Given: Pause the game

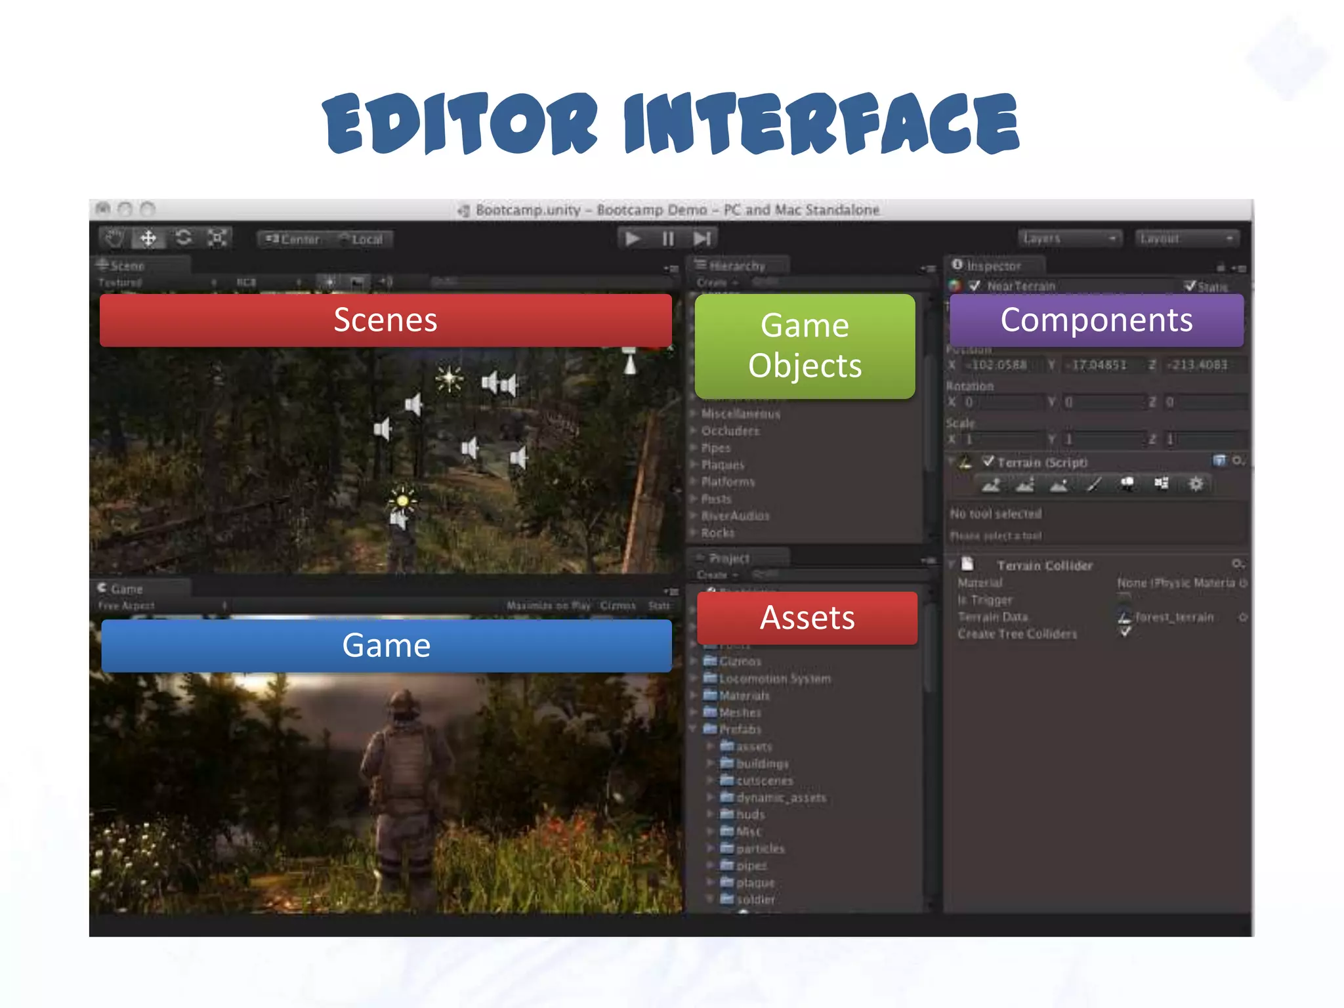Looking at the screenshot, I should (668, 238).
